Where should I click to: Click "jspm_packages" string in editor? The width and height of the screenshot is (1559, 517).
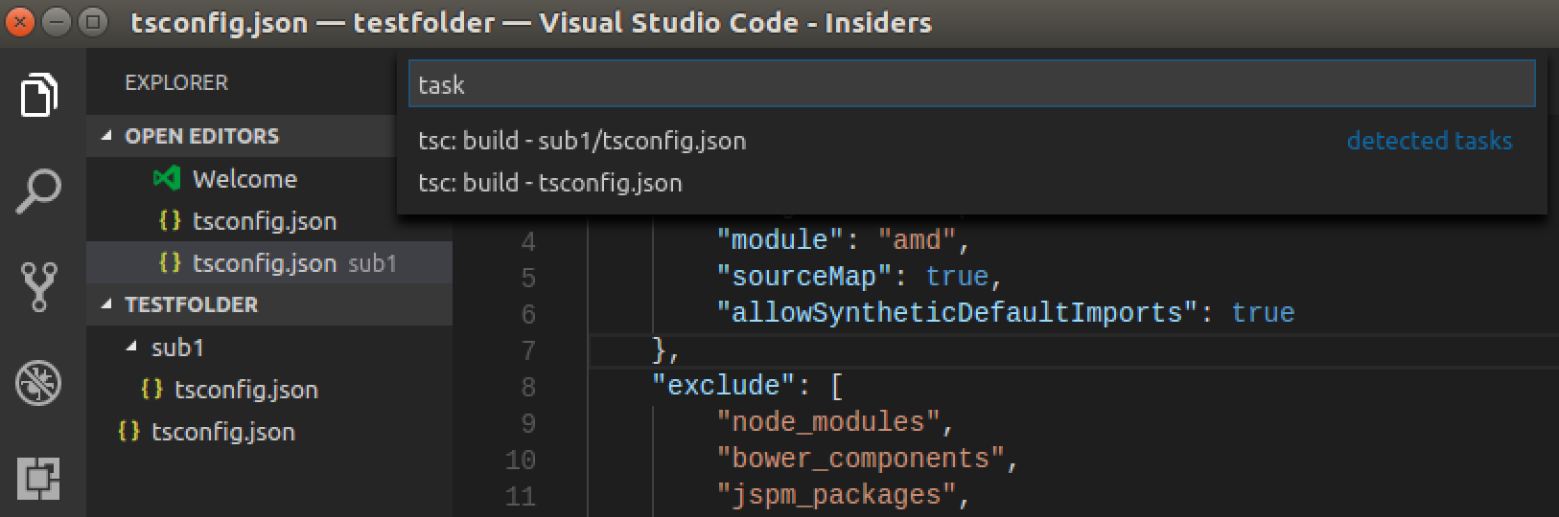[837, 494]
